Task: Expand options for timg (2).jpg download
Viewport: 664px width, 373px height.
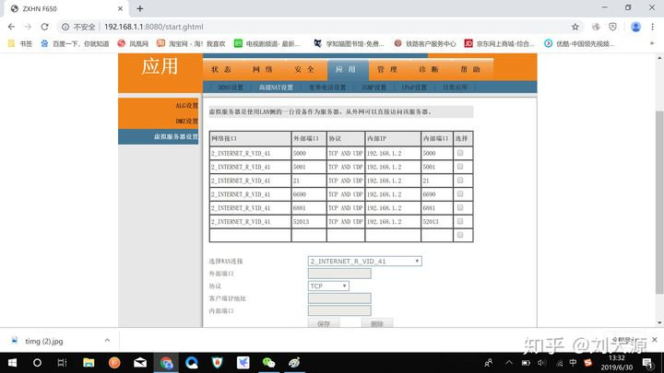Action: (107, 341)
